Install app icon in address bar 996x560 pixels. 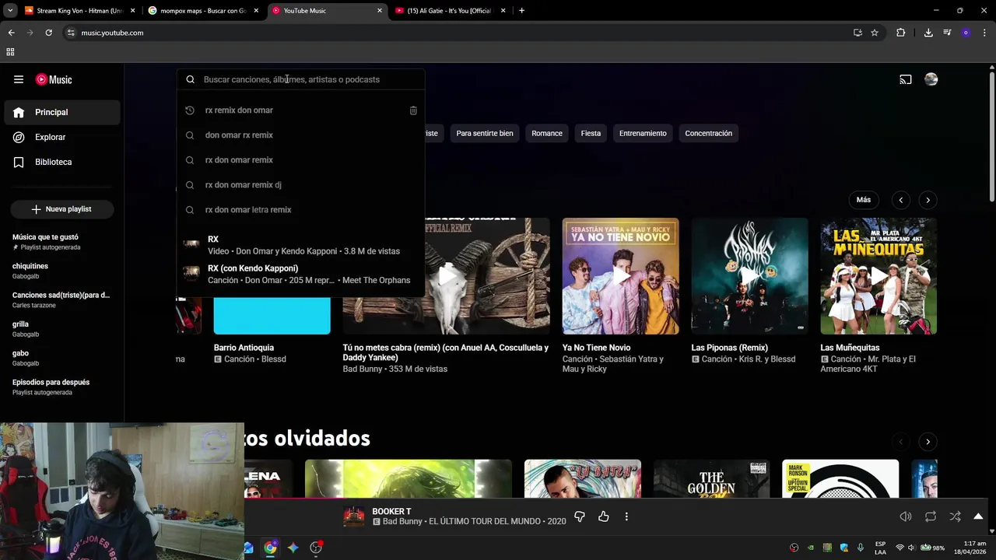click(x=857, y=33)
